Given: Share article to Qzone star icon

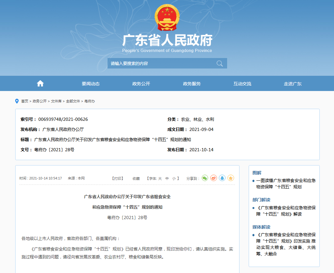Looking at the screenshot, I should tap(231, 178).
